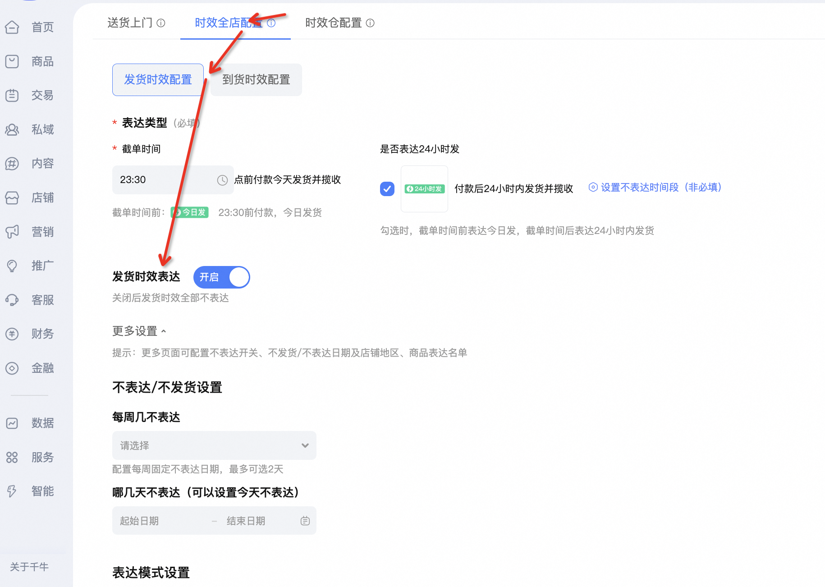Viewport: 825px width, 587px height.
Task: Click the 首页 home icon in sidebar
Action: pyautogui.click(x=12, y=28)
